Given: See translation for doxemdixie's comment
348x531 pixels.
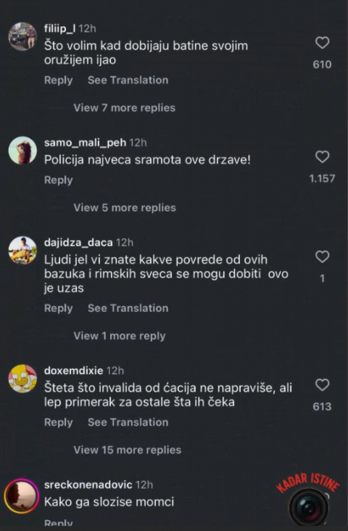Looking at the screenshot, I should click(x=128, y=422).
